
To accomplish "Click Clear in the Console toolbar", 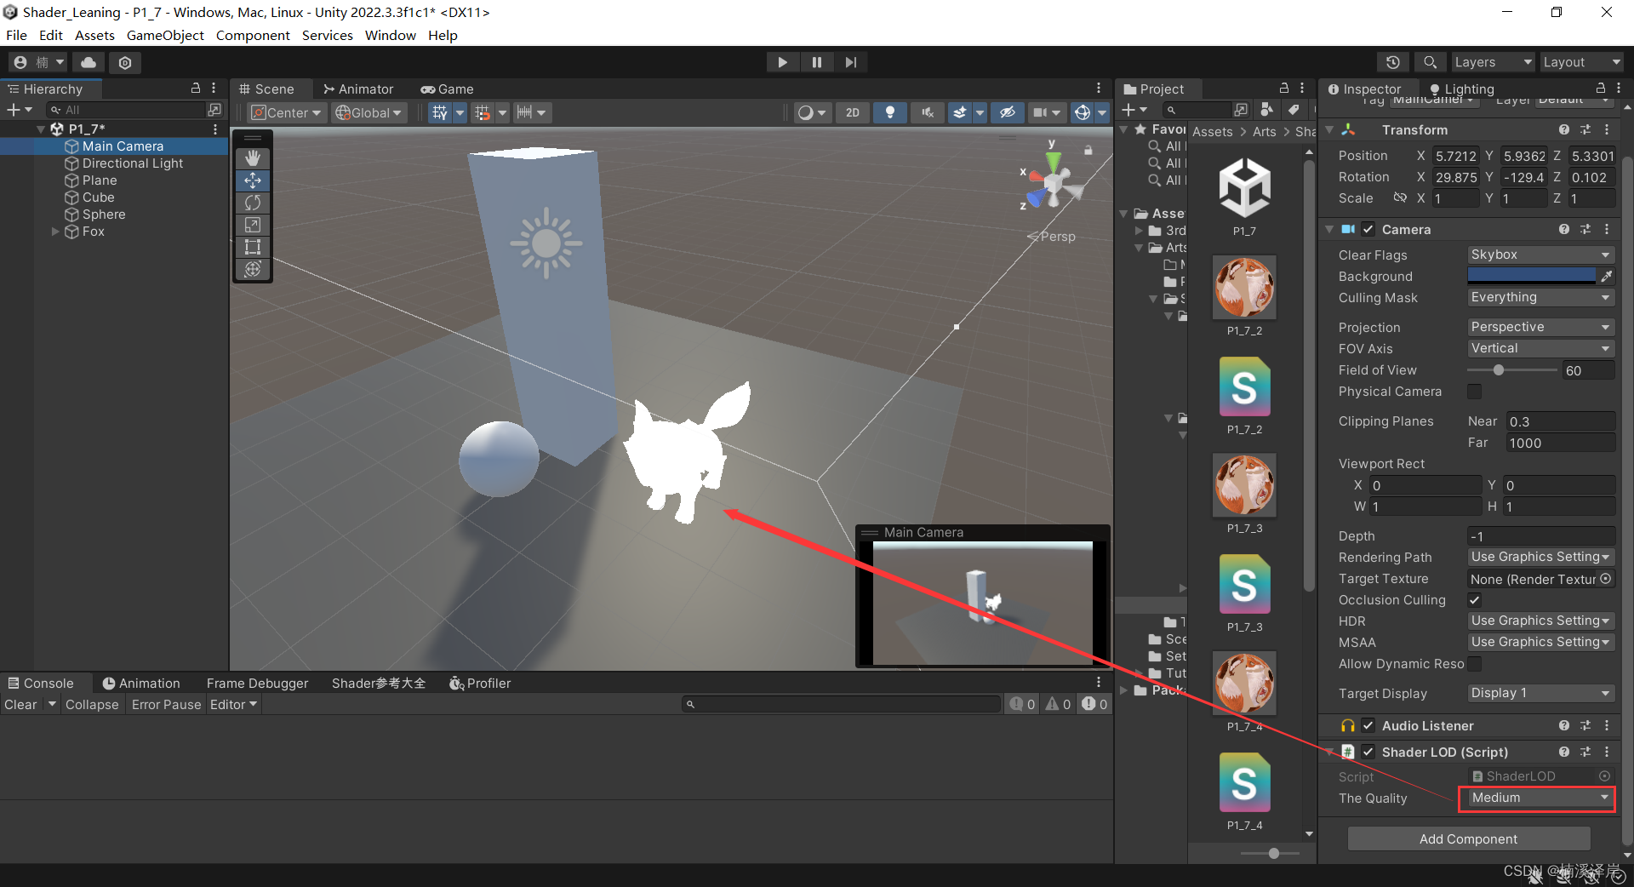I will click(20, 704).
